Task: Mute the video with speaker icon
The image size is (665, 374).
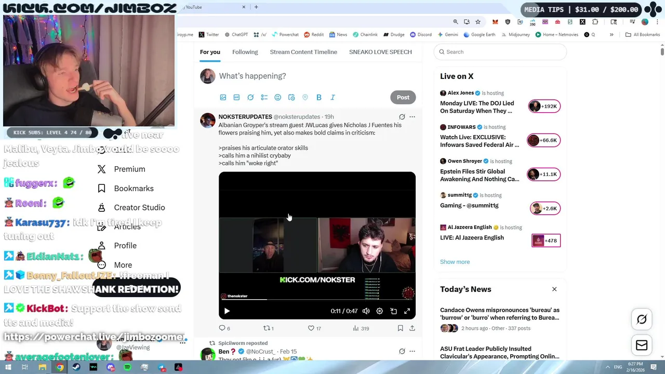Action: [366, 311]
